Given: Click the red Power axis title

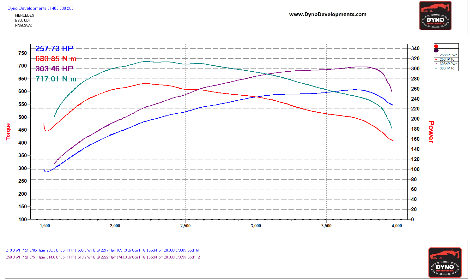Looking at the screenshot, I should coord(431,132).
